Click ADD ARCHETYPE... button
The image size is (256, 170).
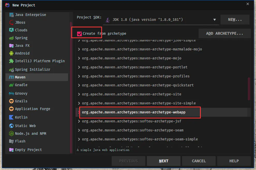224,33
